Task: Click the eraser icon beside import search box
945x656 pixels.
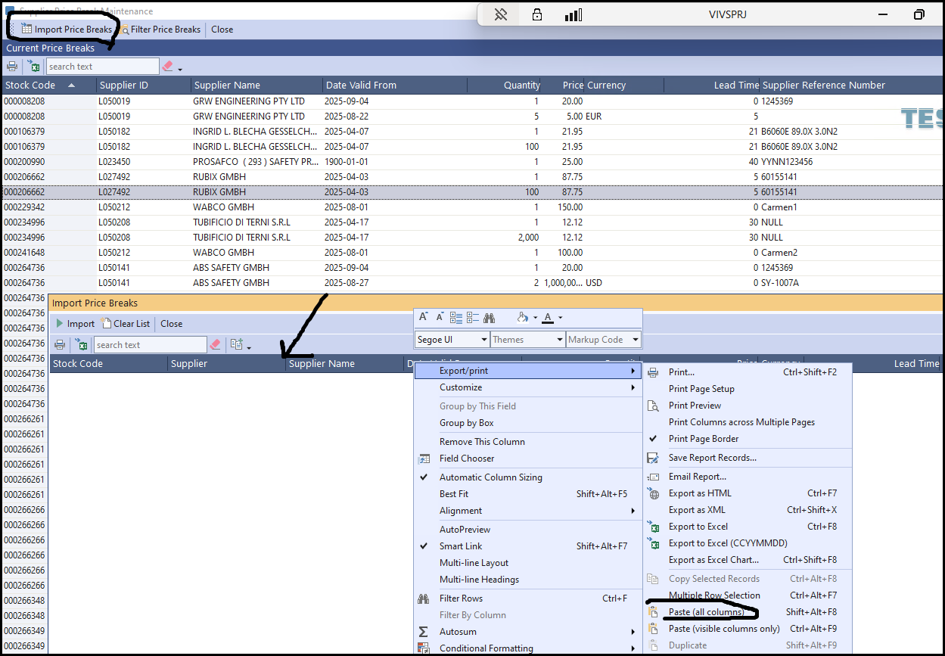Action: coord(216,345)
